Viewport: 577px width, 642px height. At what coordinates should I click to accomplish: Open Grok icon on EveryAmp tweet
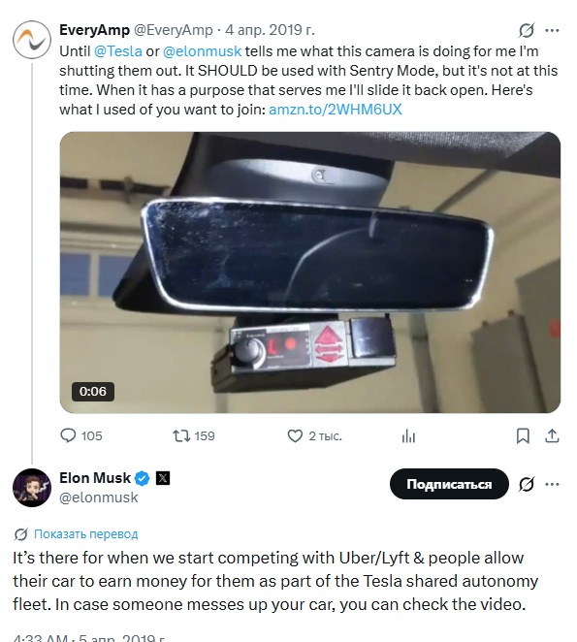pyautogui.click(x=527, y=30)
